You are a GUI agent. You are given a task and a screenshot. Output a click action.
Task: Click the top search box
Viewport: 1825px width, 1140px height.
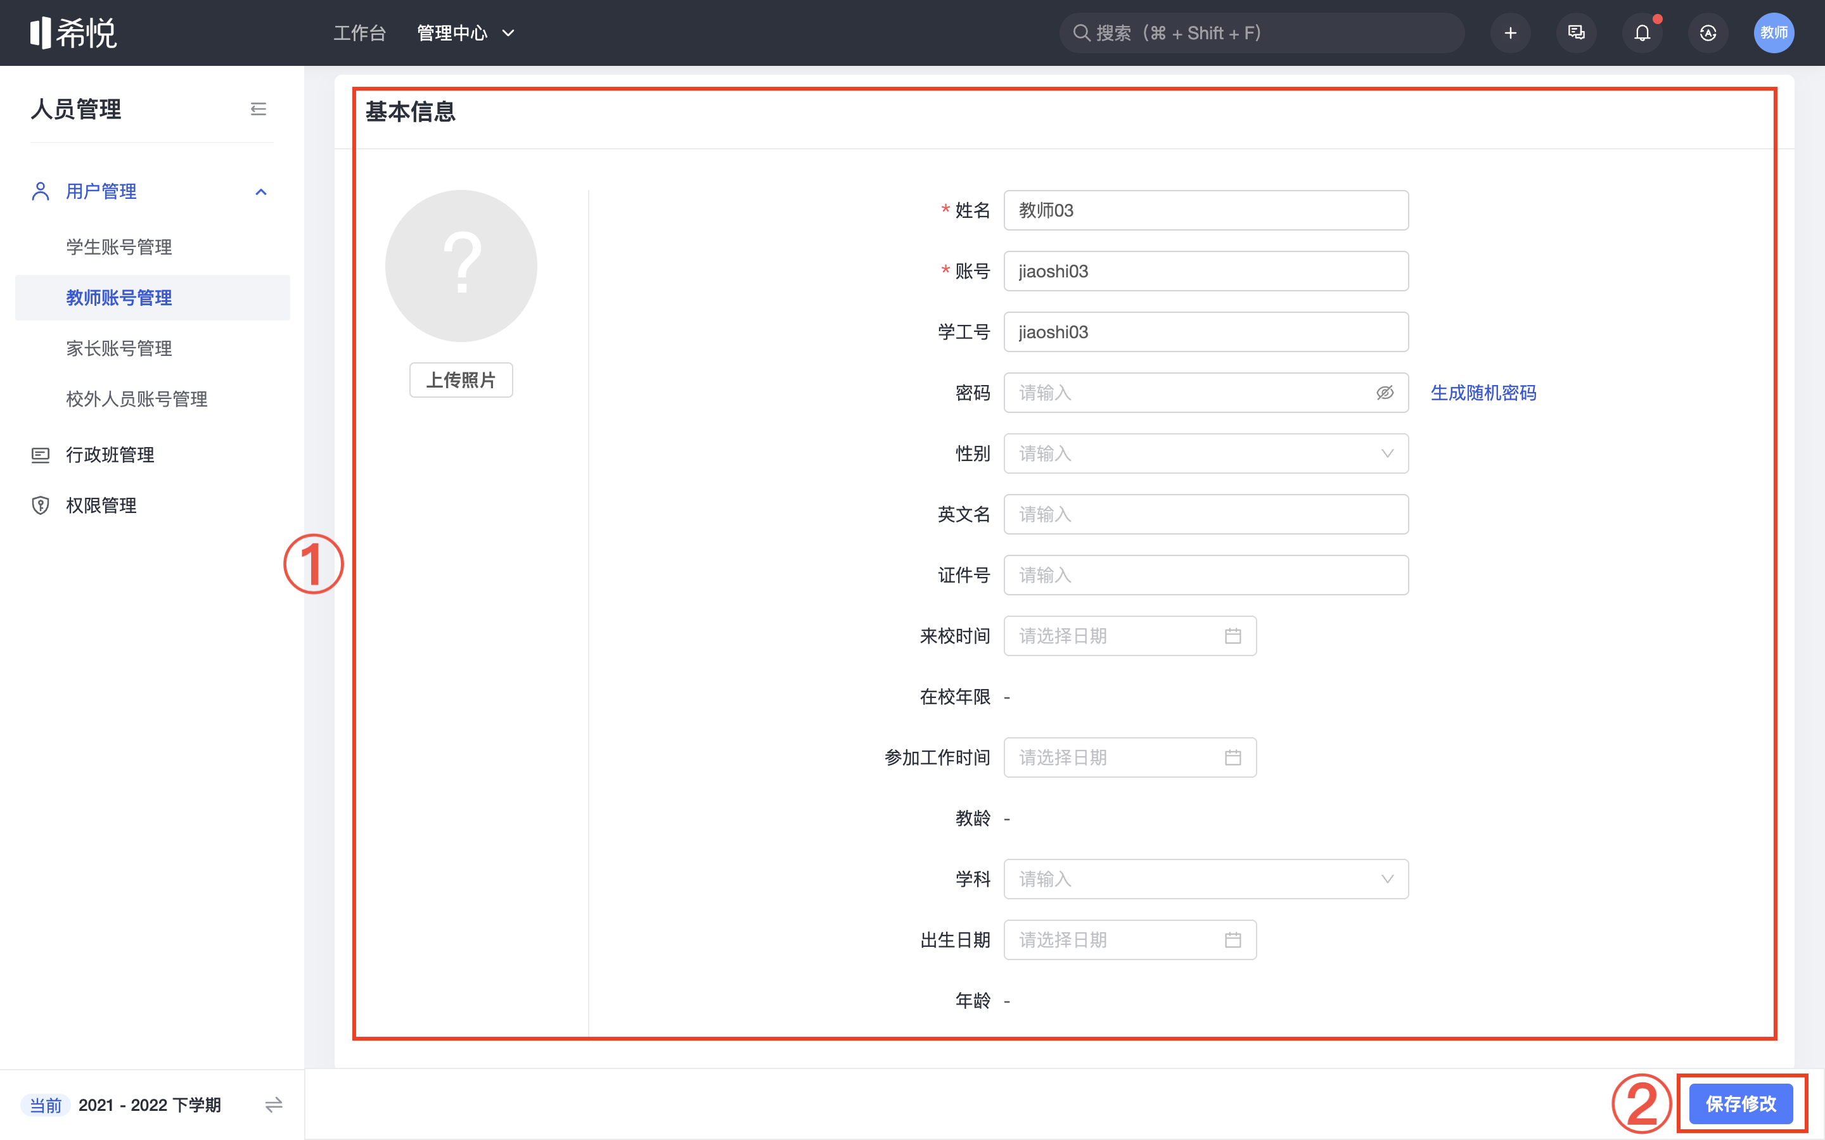coord(1262,32)
